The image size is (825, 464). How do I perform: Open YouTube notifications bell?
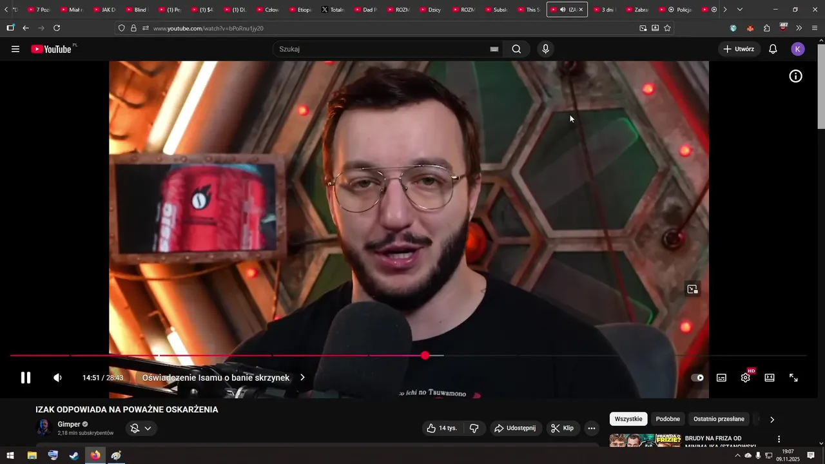tap(773, 49)
